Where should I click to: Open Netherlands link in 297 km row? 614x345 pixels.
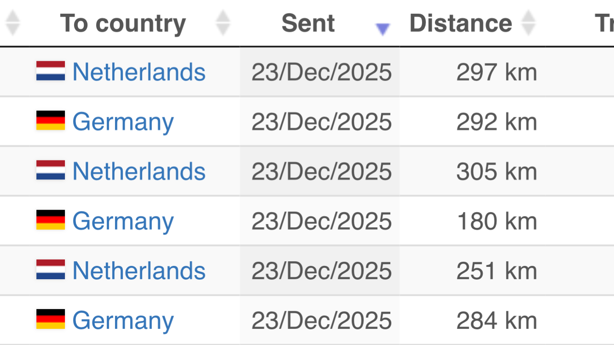[x=139, y=72]
